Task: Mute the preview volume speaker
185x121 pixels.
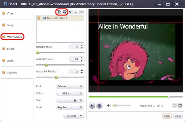Action: coord(109,105)
